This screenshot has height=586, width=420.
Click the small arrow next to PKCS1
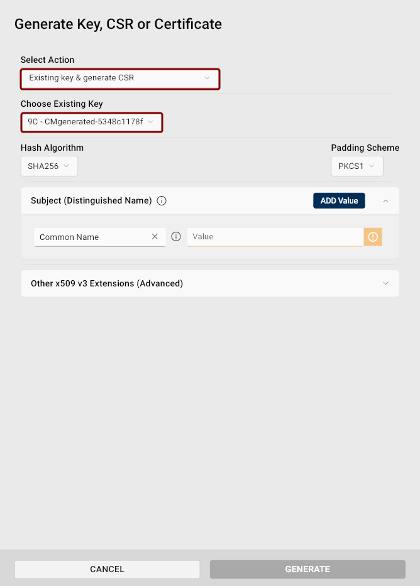point(372,166)
